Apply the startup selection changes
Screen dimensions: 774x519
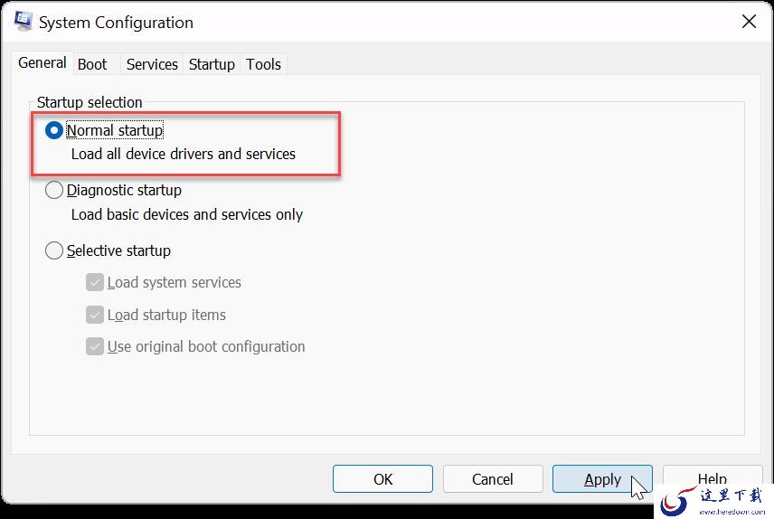pyautogui.click(x=602, y=479)
